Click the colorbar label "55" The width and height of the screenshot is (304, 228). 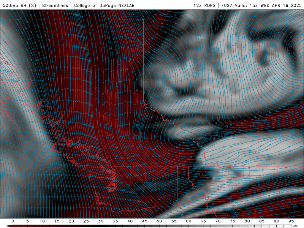coord(174,221)
